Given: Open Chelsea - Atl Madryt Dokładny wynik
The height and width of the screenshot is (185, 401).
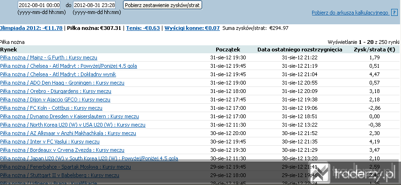Looking at the screenshot, I should [58, 74].
